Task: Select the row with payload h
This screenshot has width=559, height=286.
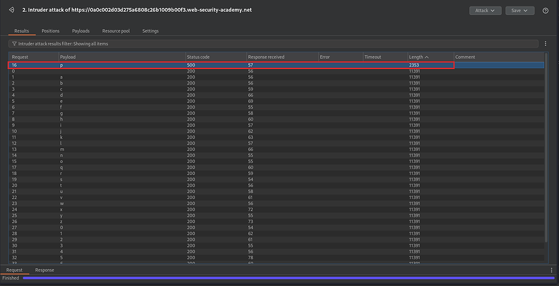Action: [277, 120]
